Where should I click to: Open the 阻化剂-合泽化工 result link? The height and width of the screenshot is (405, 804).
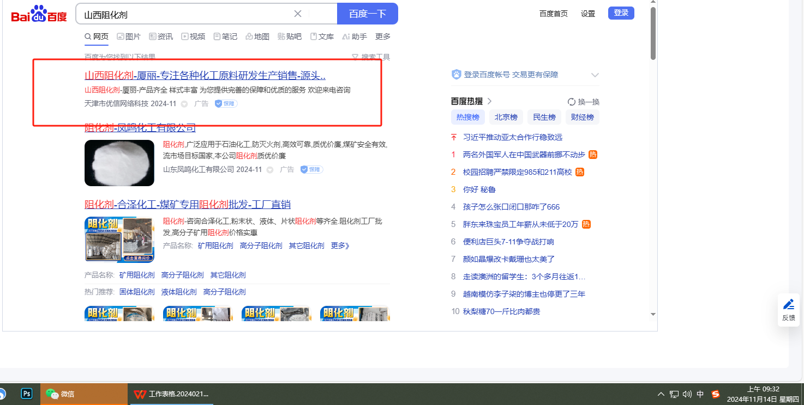pyautogui.click(x=188, y=205)
